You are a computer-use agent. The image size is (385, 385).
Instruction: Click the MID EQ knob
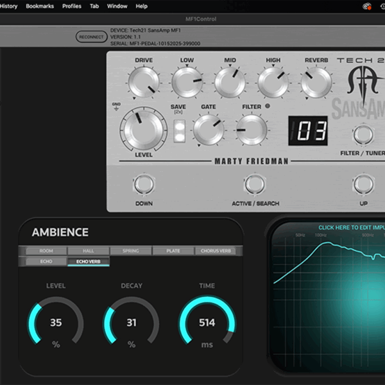point(230,83)
